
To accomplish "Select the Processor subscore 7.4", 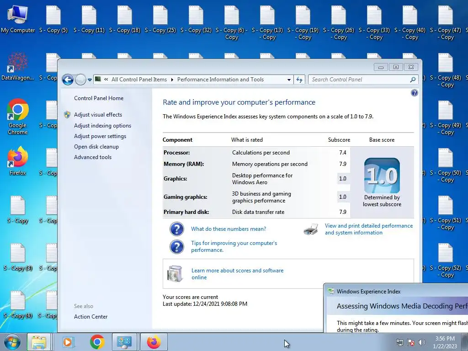I will 343,153.
